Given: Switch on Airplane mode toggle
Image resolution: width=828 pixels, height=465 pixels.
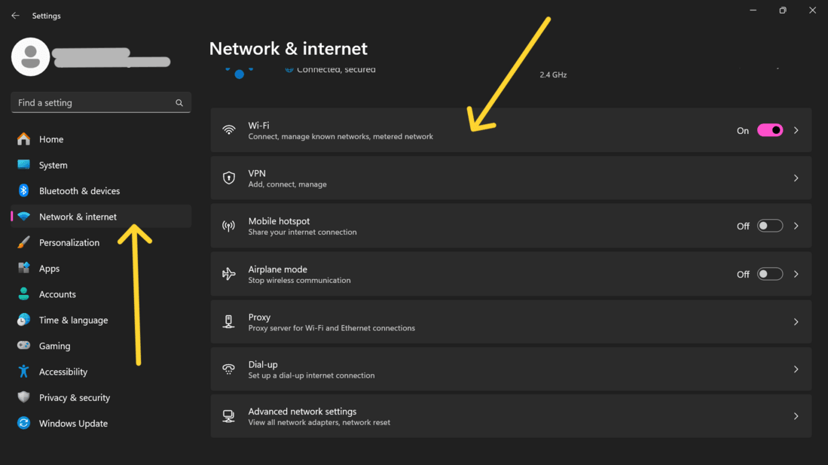Looking at the screenshot, I should click(770, 274).
